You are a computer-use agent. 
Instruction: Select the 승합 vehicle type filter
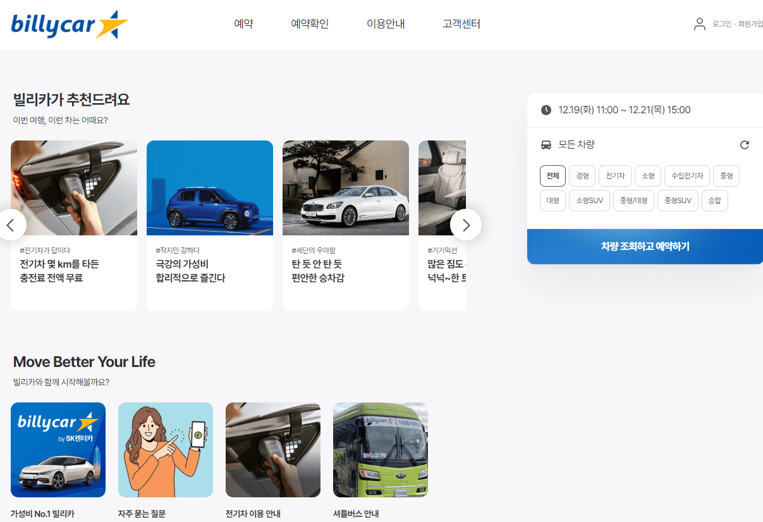[714, 201]
